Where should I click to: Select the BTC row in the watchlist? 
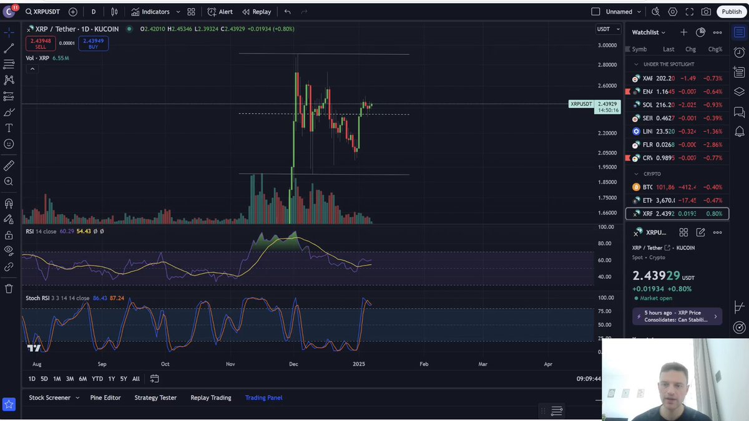(677, 187)
